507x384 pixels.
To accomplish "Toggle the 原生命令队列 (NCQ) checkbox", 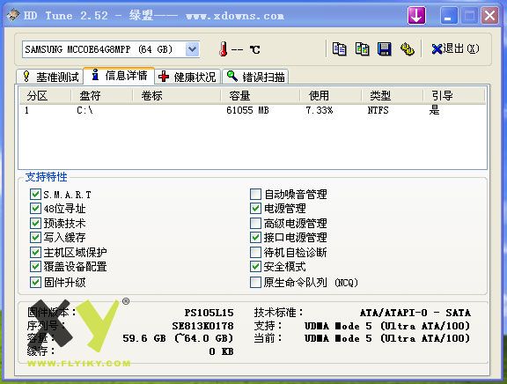I will click(255, 282).
